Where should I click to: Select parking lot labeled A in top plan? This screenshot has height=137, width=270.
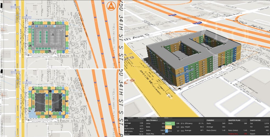pos(53,35)
